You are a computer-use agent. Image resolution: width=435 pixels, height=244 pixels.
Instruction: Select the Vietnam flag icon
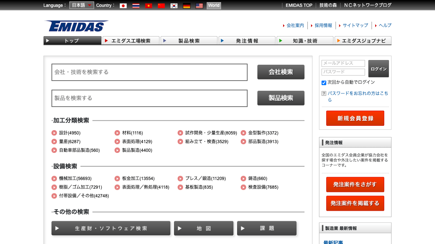149,5
